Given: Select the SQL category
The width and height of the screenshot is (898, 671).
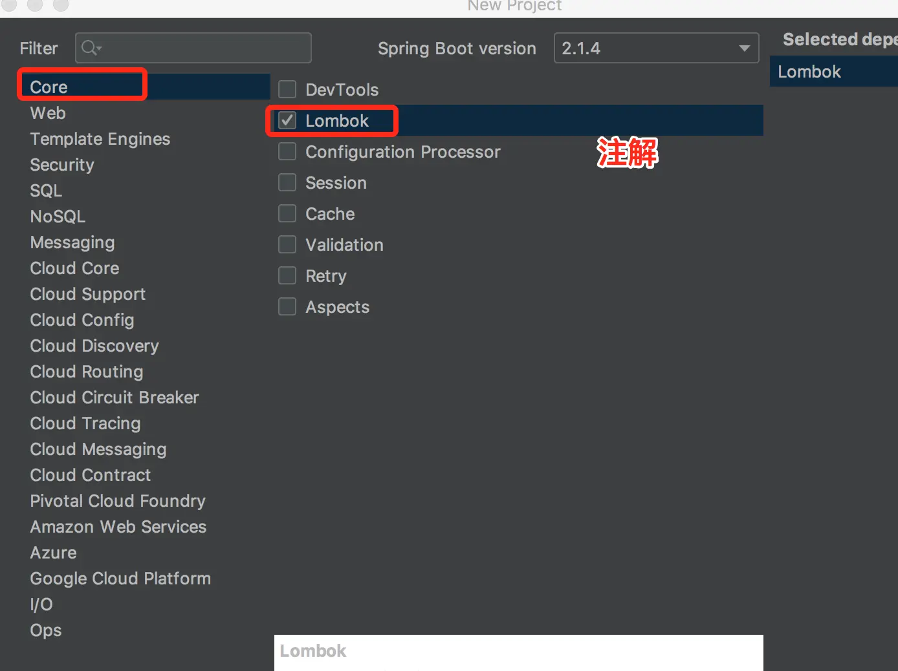Looking at the screenshot, I should pyautogui.click(x=46, y=191).
